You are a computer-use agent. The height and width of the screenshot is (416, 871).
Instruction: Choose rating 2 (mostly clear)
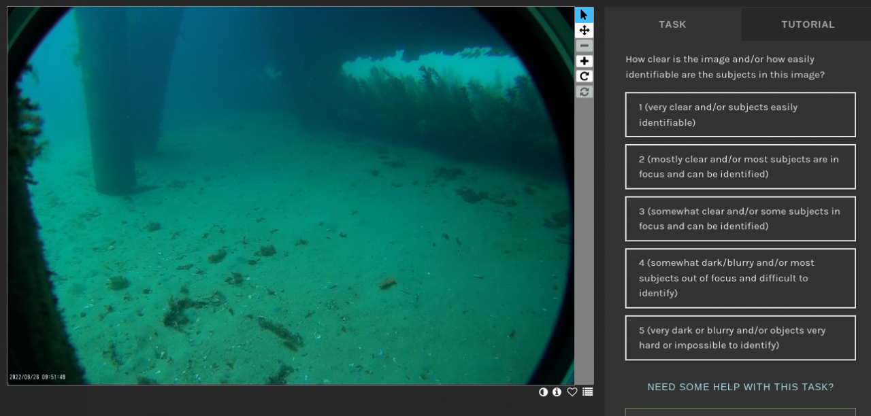(x=740, y=167)
